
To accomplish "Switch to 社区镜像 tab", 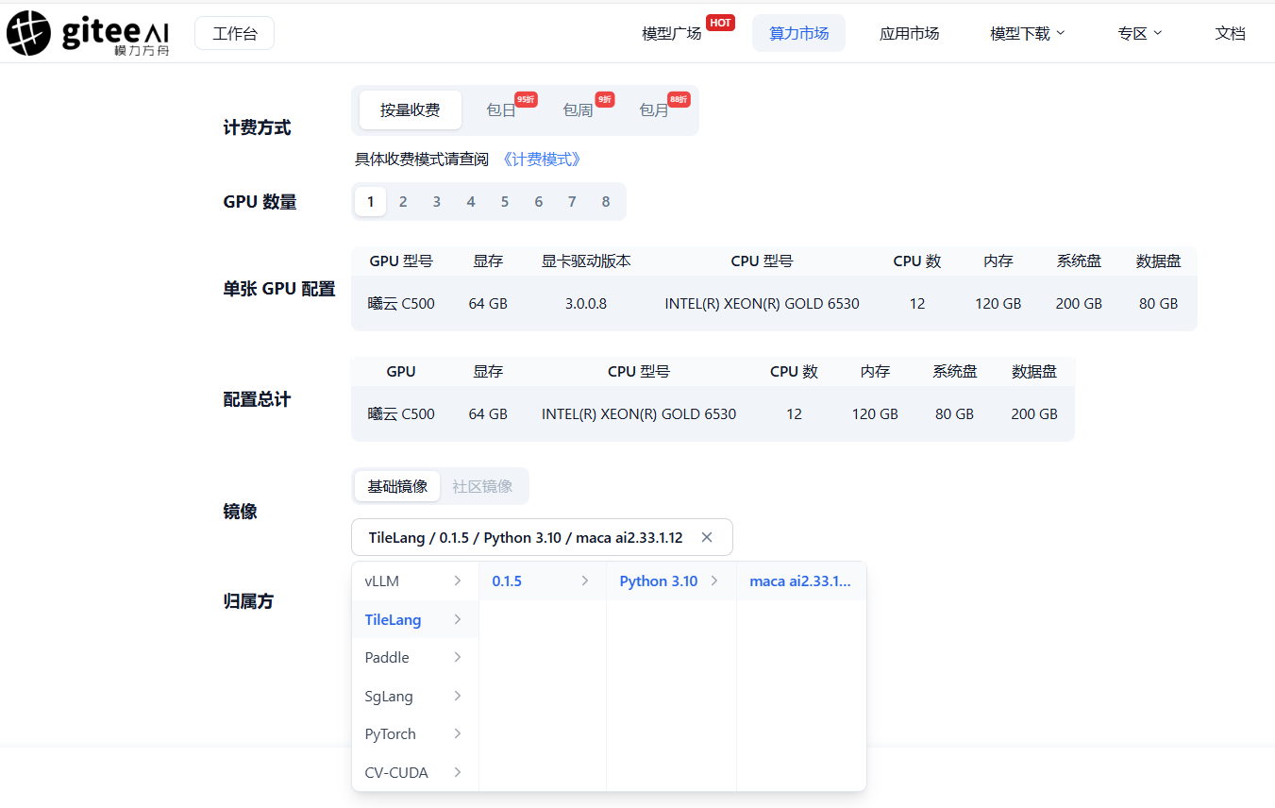I will tap(482, 486).
